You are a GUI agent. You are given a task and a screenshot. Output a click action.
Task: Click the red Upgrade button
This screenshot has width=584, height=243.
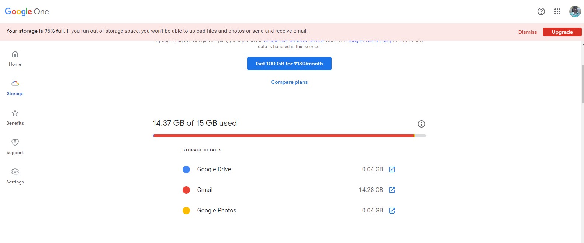(x=562, y=32)
